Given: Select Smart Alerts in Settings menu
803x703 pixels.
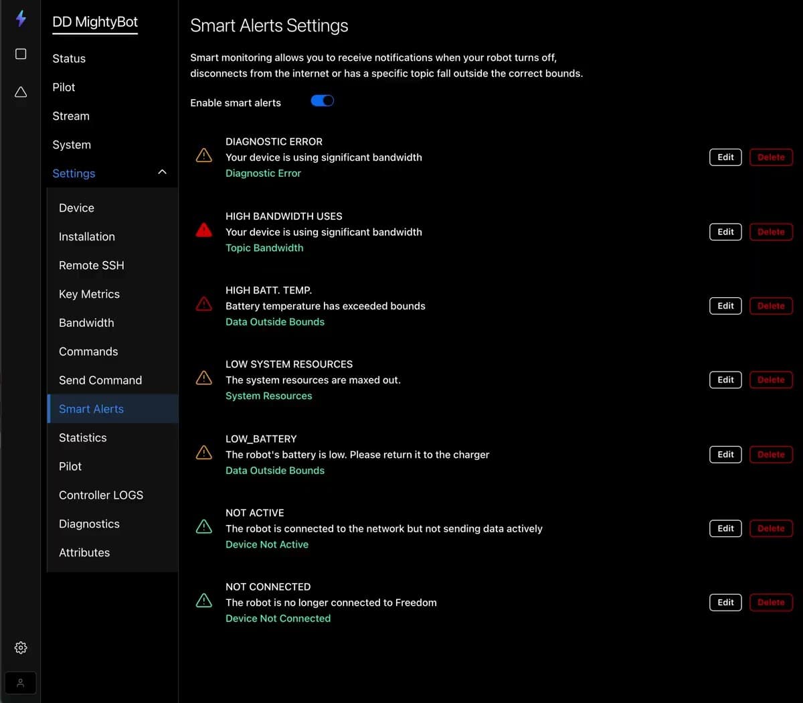Looking at the screenshot, I should point(112,409).
